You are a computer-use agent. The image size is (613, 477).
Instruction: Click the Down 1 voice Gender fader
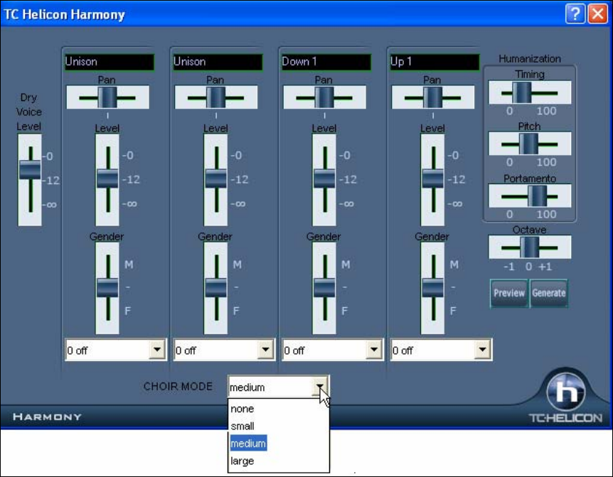[x=324, y=289]
